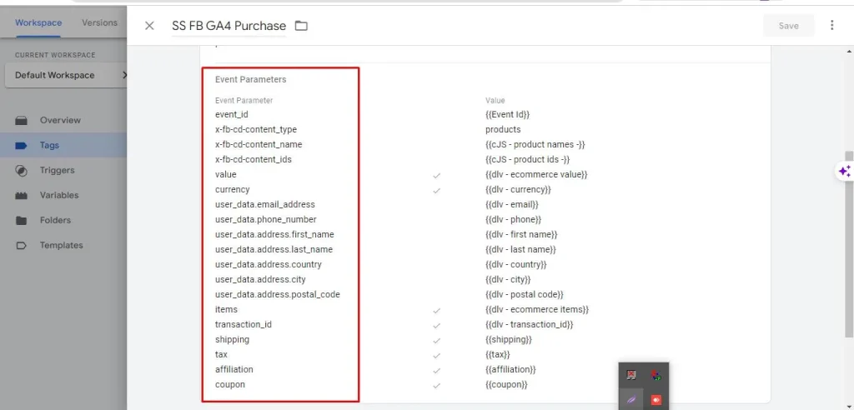Screen dimensions: 854x410
Task: Click the Save button
Action: point(788,26)
